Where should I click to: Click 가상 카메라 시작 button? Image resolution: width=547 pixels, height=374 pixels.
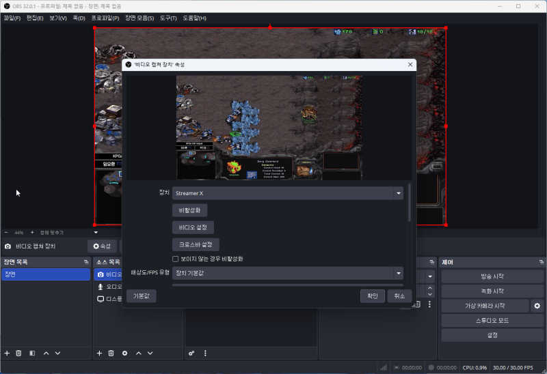coord(485,306)
